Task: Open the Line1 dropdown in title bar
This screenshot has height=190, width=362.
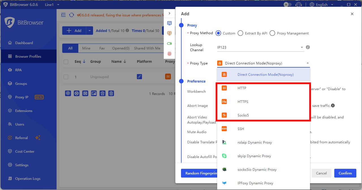Action: tap(52, 5)
